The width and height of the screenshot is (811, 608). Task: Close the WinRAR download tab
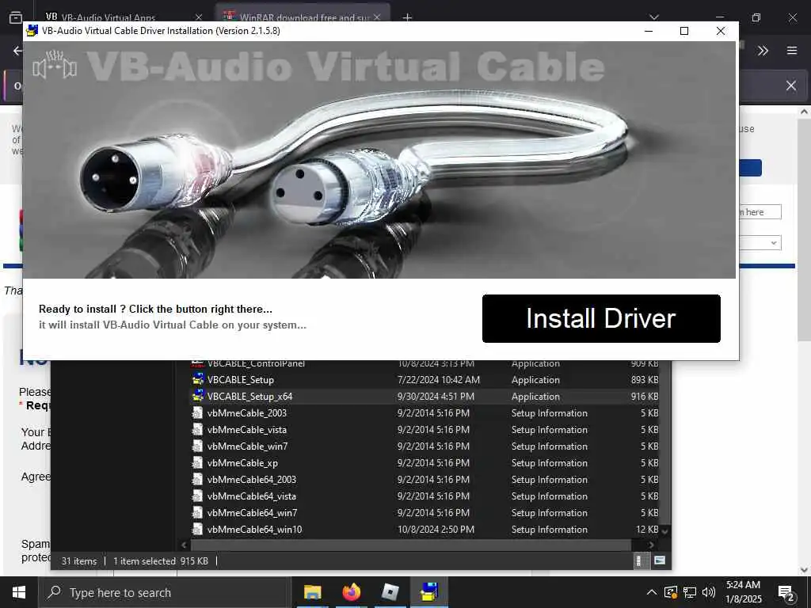377,17
